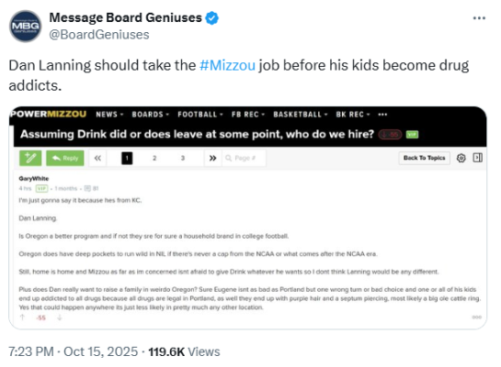Jump to first page with double-left arrow
501x367 pixels.
tap(97, 158)
